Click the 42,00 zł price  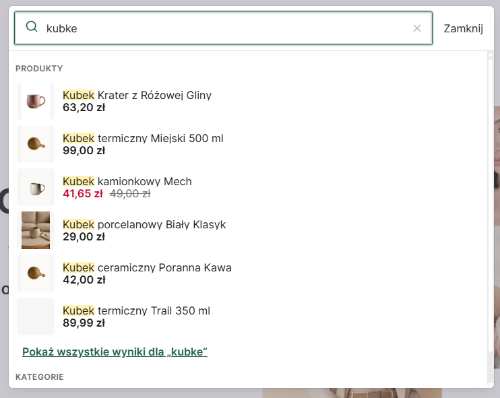click(84, 279)
